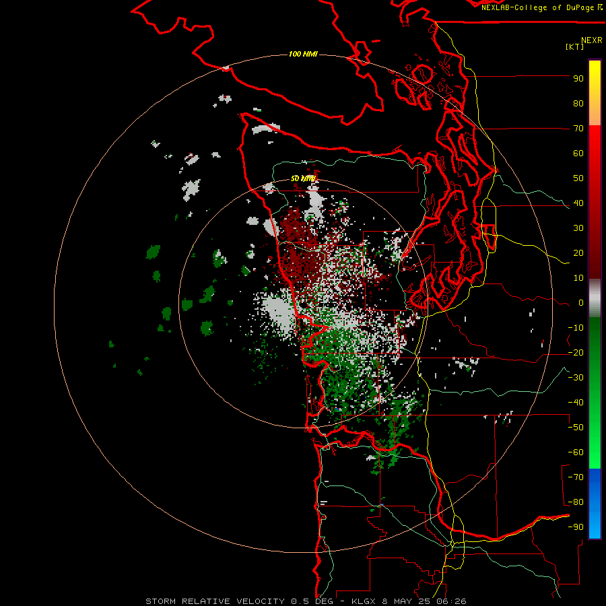This screenshot has height=606, width=606.
Task: Click STORM RELATIVE VELOCITY in bottom caption
Action: coord(215,601)
